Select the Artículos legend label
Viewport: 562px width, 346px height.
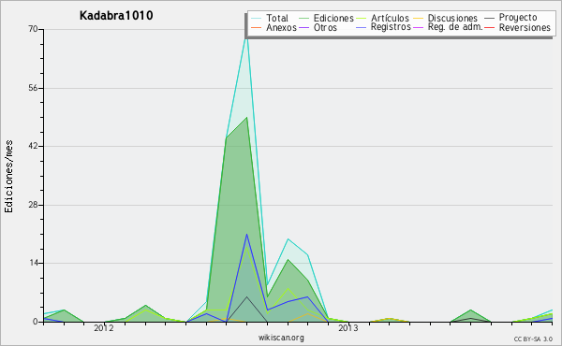pyautogui.click(x=390, y=18)
